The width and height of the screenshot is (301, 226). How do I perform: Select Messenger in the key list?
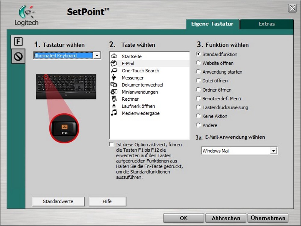point(150,78)
